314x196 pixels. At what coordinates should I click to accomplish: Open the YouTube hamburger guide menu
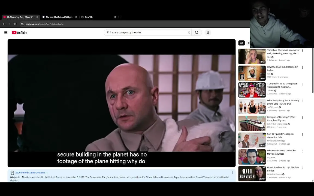6,32
